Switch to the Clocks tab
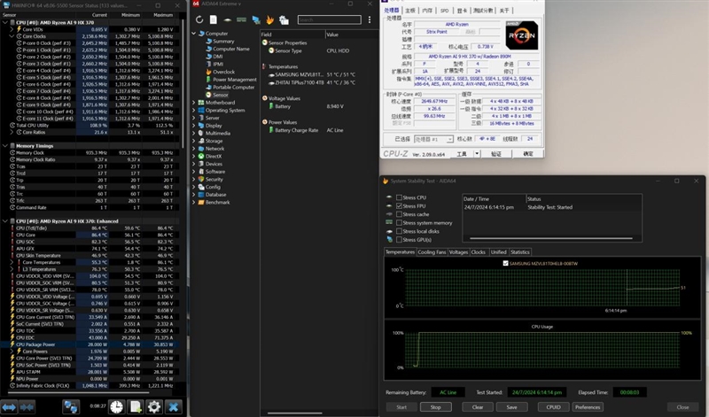709x417 pixels. pyautogui.click(x=478, y=252)
